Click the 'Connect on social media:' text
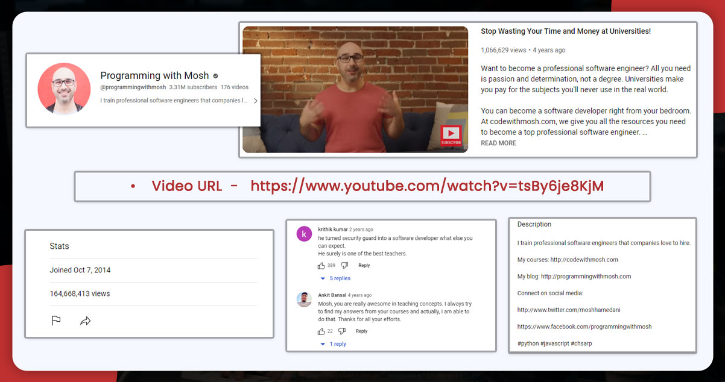 551,293
